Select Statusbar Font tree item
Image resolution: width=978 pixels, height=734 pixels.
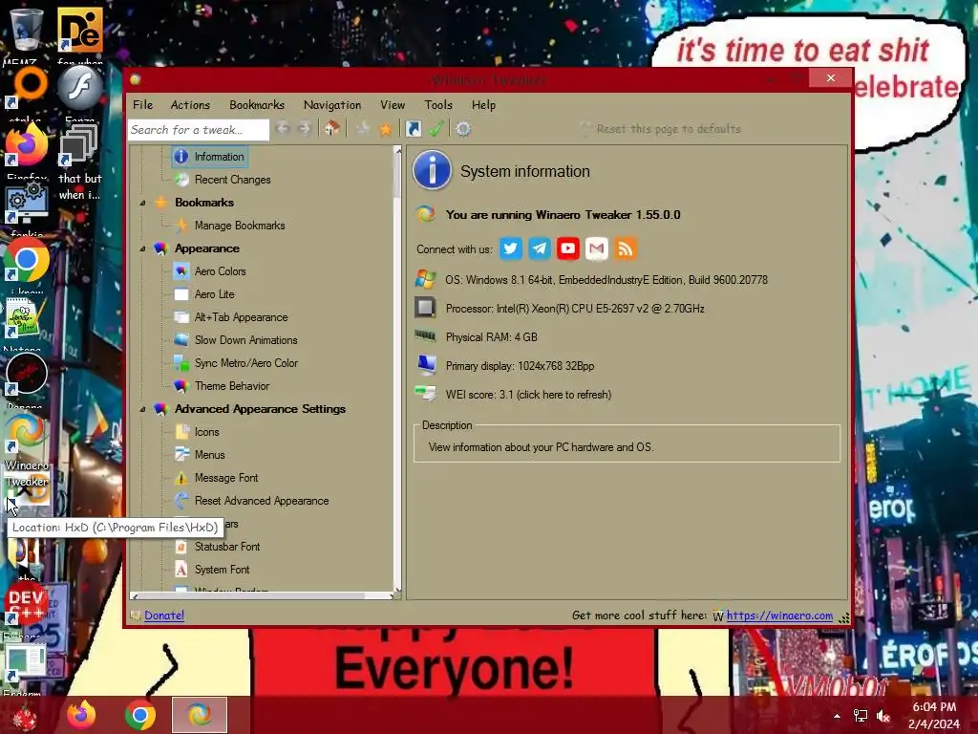pyautogui.click(x=227, y=547)
